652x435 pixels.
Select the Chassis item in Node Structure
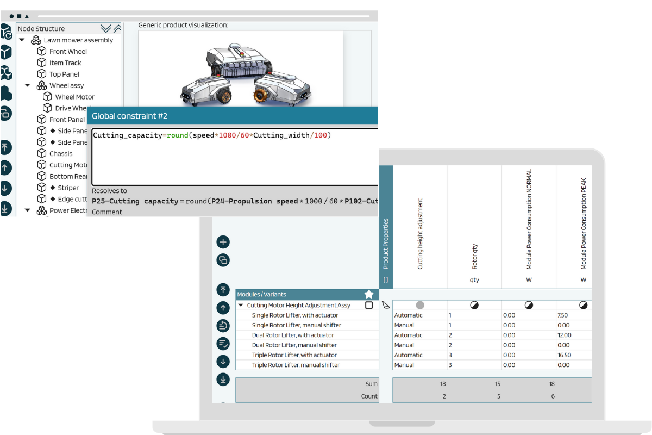(x=61, y=154)
